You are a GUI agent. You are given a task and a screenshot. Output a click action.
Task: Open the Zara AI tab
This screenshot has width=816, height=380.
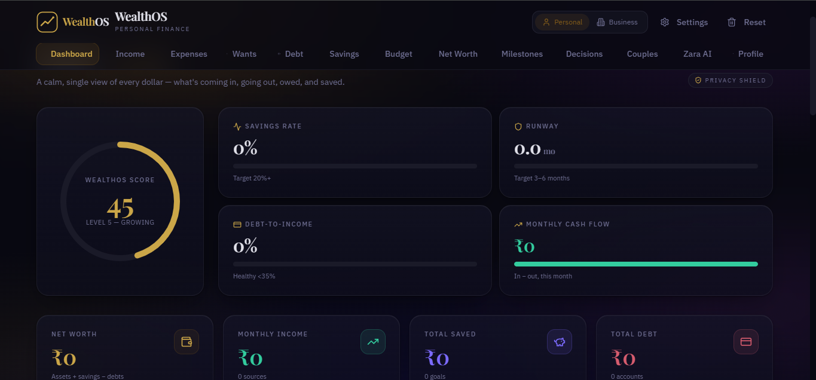[697, 54]
